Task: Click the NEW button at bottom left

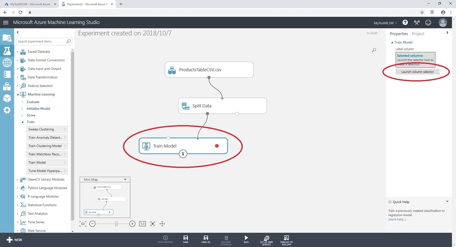Action: [14, 240]
